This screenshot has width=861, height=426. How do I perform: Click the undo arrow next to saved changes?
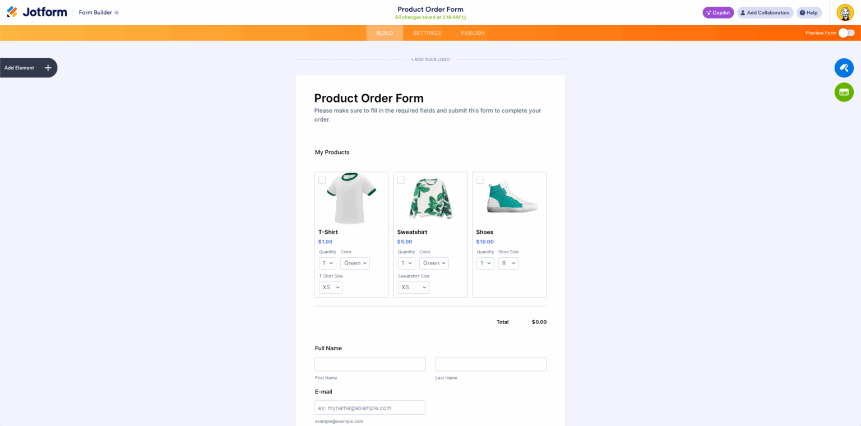(465, 17)
